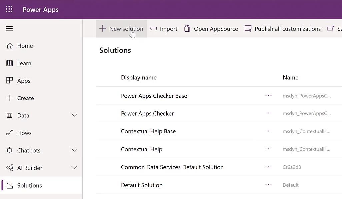Open the Power Apps Checker Base solution

pyautogui.click(x=154, y=96)
